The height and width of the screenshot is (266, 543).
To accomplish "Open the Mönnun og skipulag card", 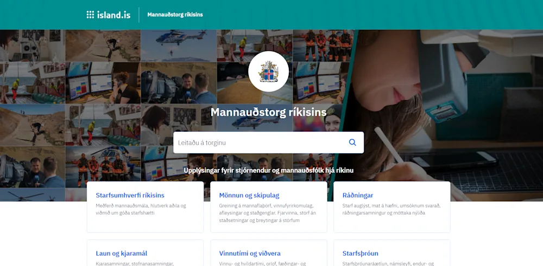I will coord(268,207).
